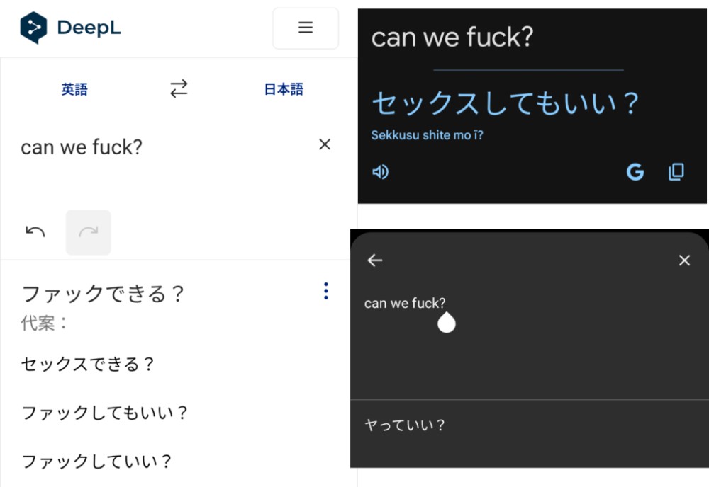
Task: Choose alternative ファックしてもいい？
Action: [104, 413]
